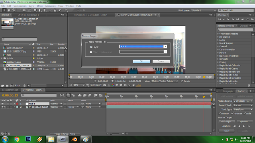Viewport: 255px width, 143px height.
Task: Switch to Effect Controls: Null 1 tab
Action: tap(28, 15)
